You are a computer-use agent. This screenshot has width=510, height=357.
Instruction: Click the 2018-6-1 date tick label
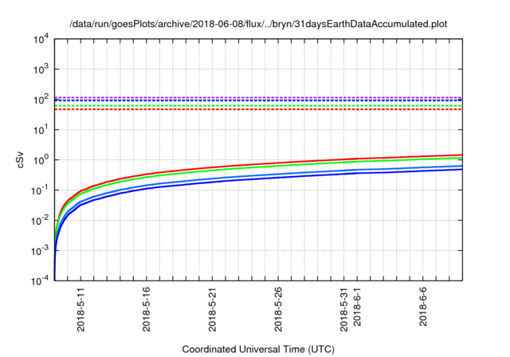[357, 306]
